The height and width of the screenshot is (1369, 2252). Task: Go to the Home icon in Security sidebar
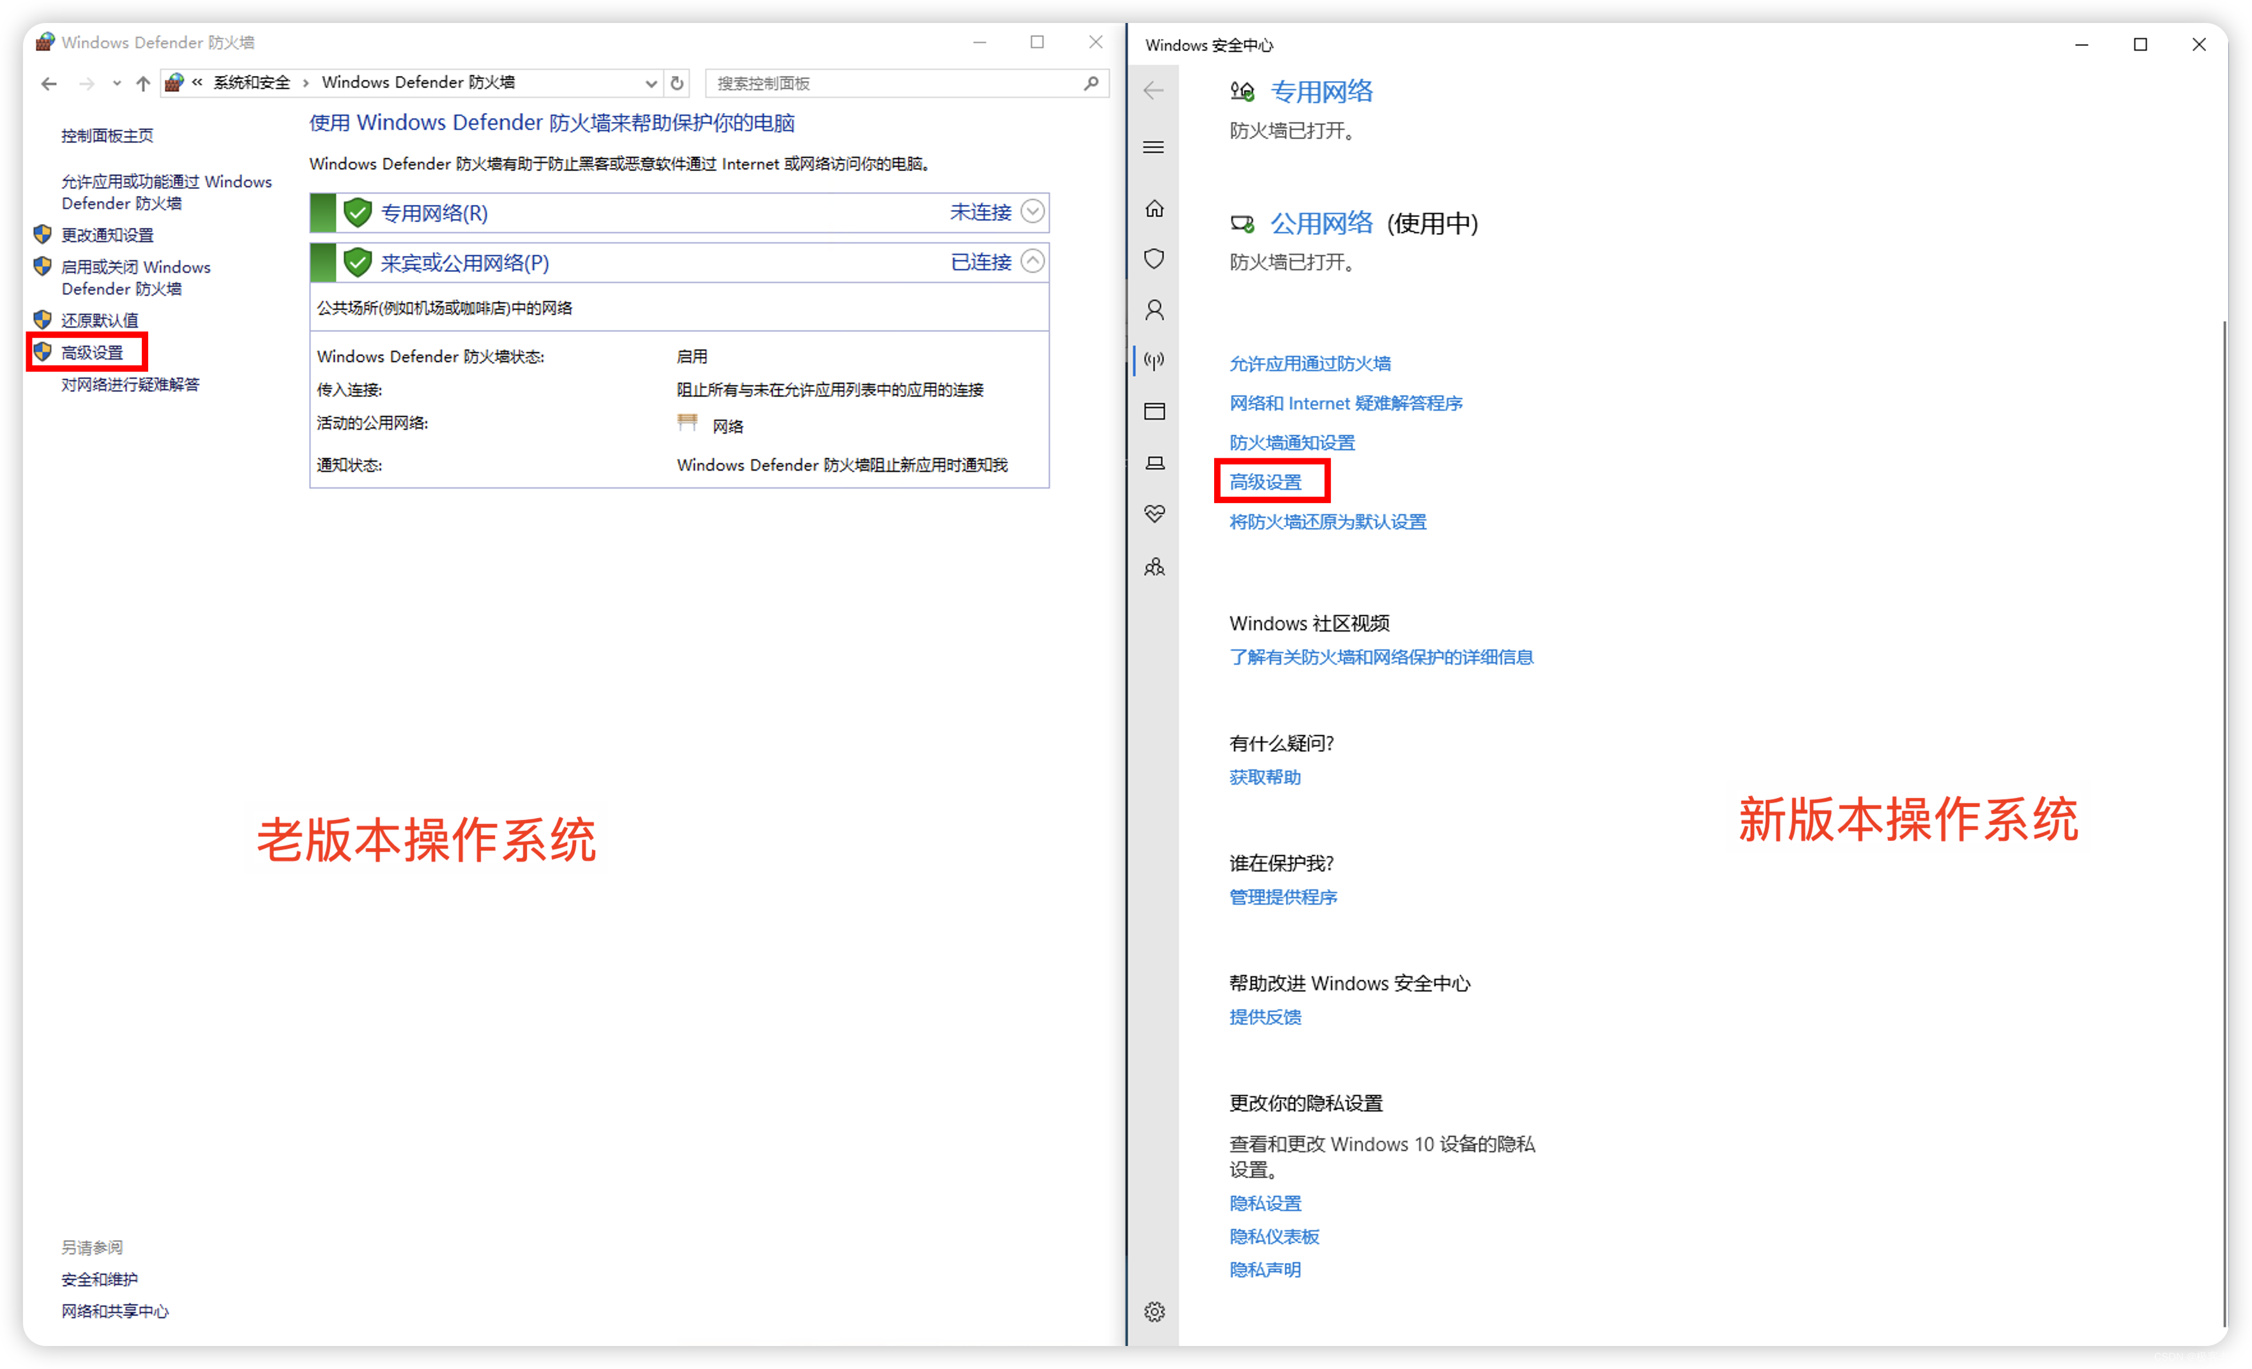(1154, 208)
